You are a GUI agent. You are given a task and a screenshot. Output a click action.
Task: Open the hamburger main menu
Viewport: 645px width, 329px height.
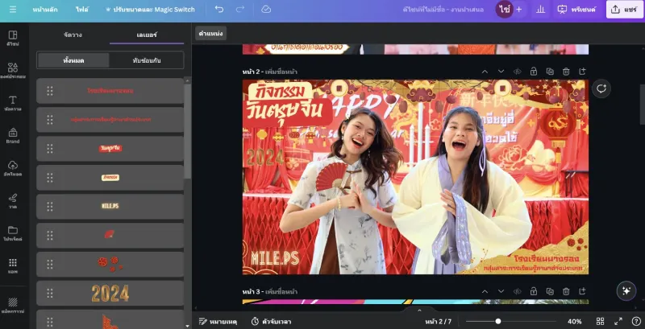(13, 10)
